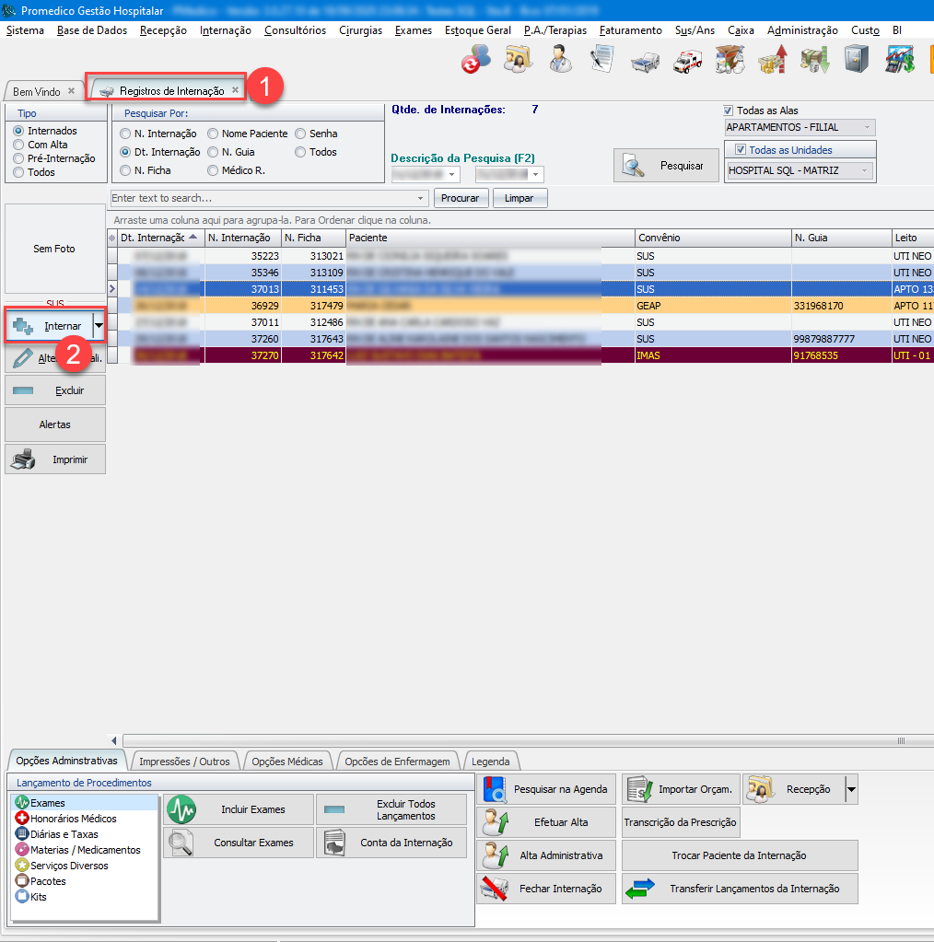Click the safe vault toolbar icon
Viewport: 934px width, 942px height.
(x=856, y=60)
